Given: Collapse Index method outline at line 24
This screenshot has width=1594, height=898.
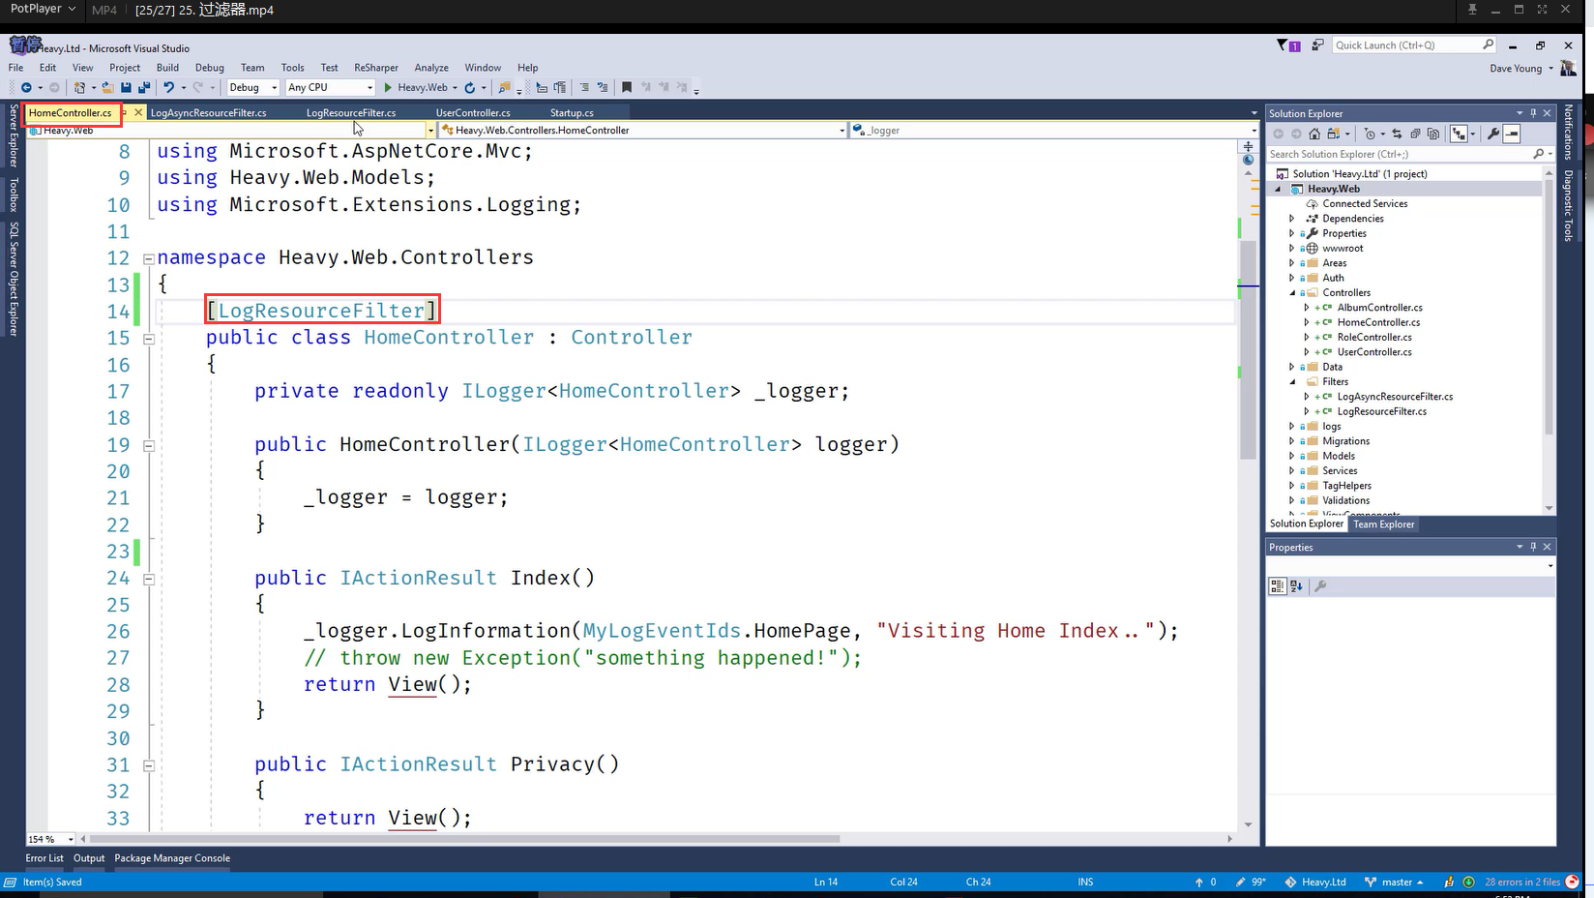Looking at the screenshot, I should pos(149,579).
